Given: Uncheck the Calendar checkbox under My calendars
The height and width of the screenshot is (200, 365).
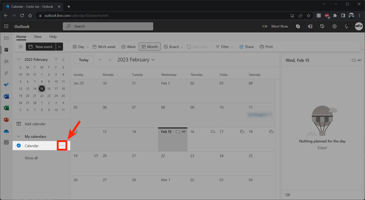Looking at the screenshot, I should pyautogui.click(x=19, y=146).
